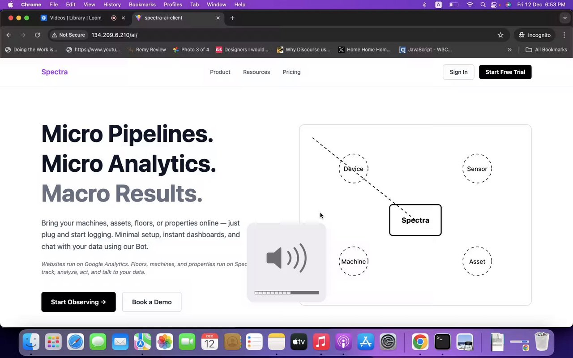Click the Book a Demo button
573x358 pixels.
point(152,302)
